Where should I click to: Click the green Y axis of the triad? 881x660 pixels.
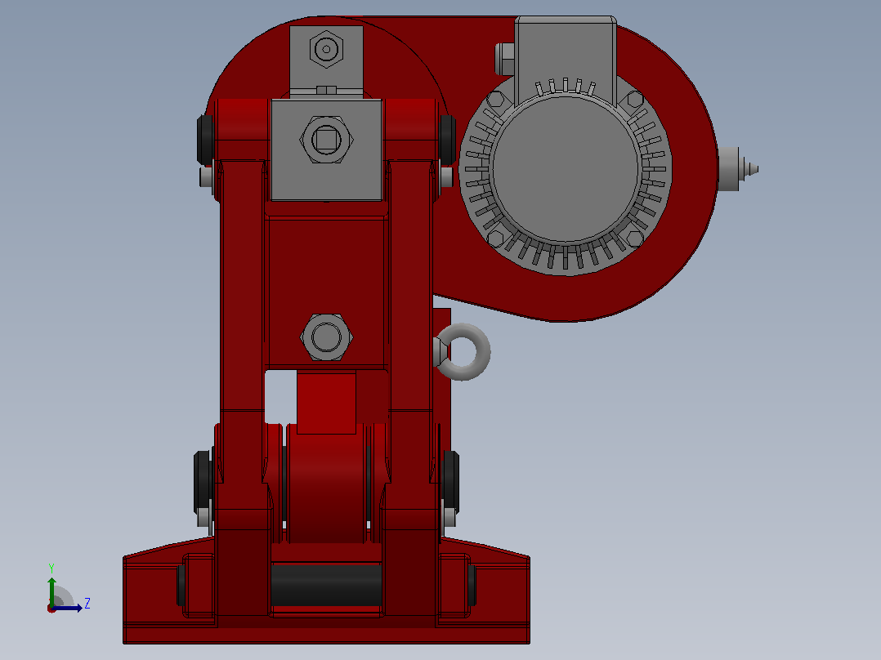pos(51,592)
